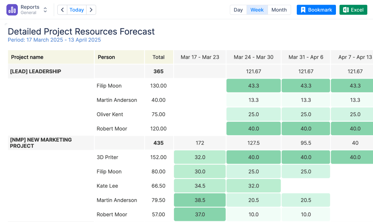Click Kate Lee's 34.5 cell
The height and width of the screenshot is (222, 373).
coord(200,186)
